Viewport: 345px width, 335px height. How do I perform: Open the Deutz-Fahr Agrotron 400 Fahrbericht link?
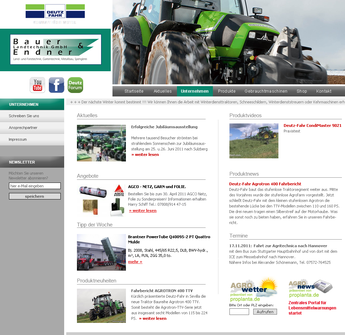pos(265,184)
